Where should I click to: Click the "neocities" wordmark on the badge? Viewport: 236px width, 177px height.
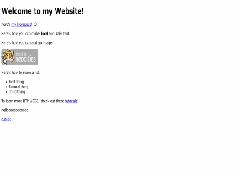point(26,59)
